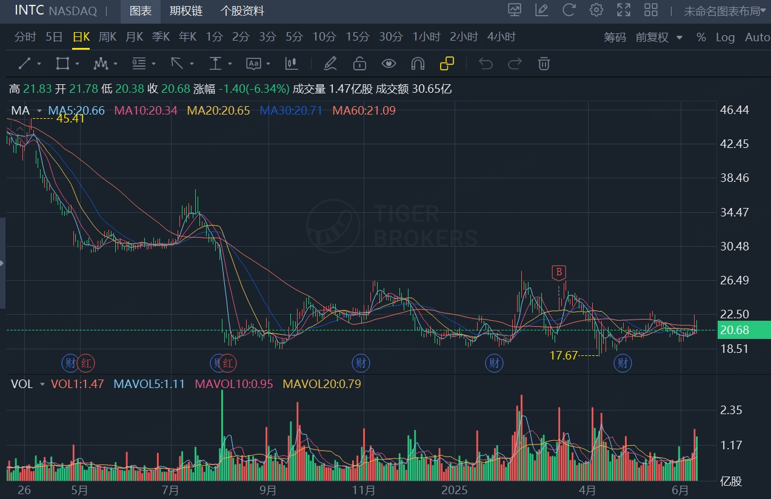Toggle drawings visibility eye icon
Image resolution: width=771 pixels, height=499 pixels.
tap(389, 63)
